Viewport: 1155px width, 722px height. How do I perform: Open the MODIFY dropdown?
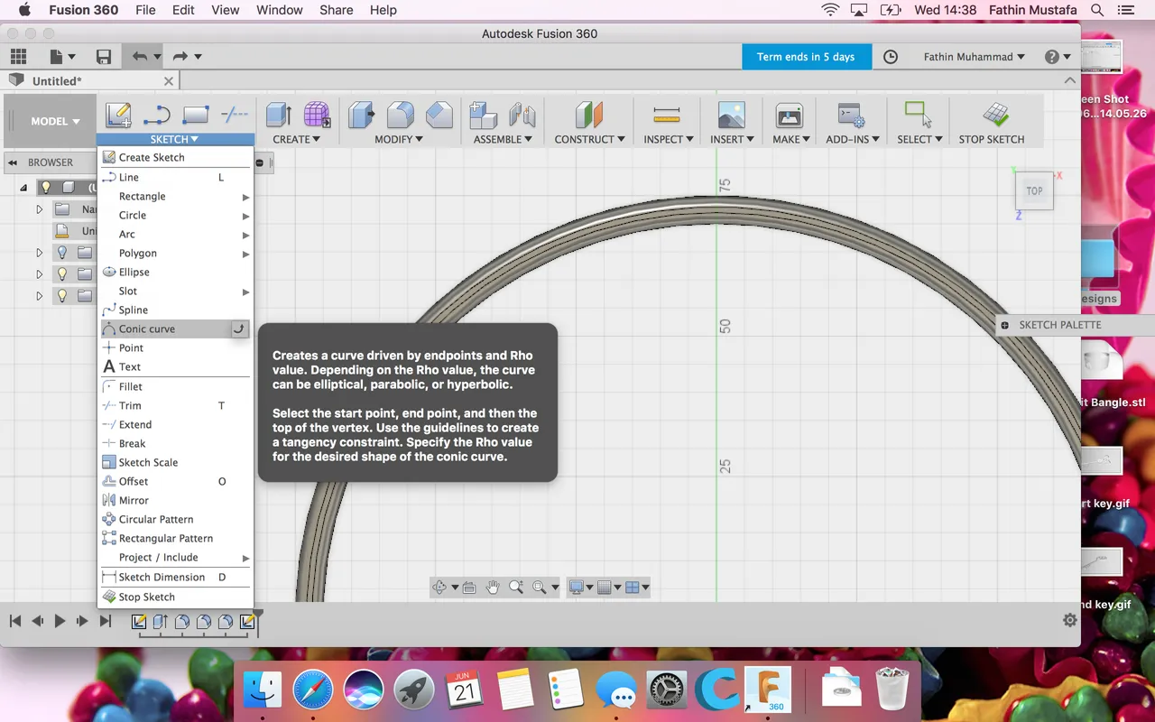399,139
